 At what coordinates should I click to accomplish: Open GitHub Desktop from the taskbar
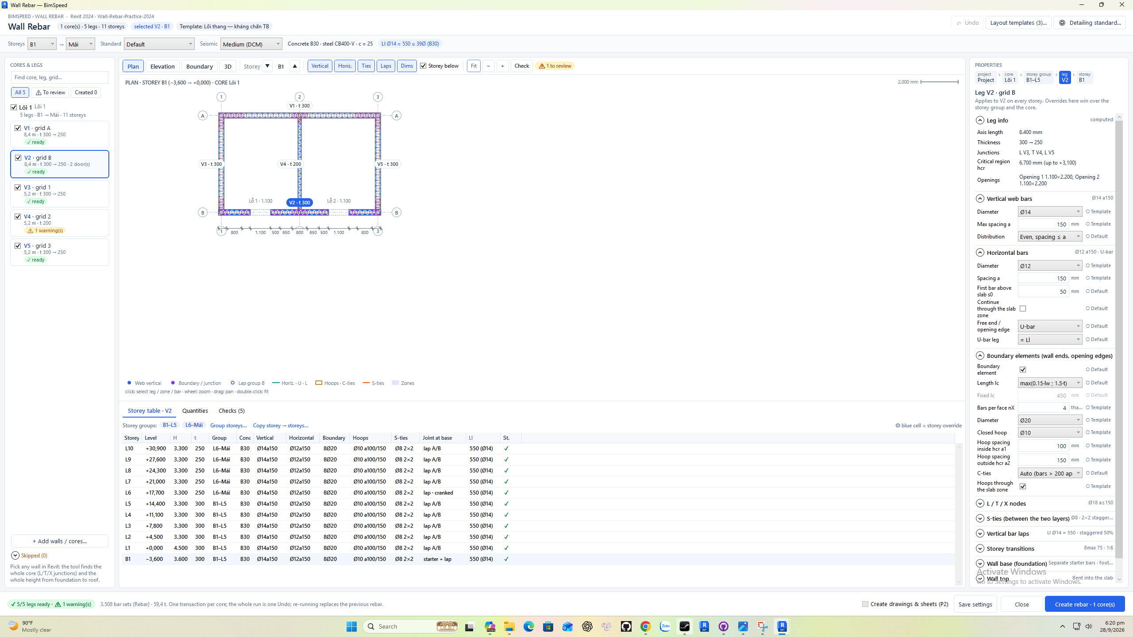[x=626, y=626]
